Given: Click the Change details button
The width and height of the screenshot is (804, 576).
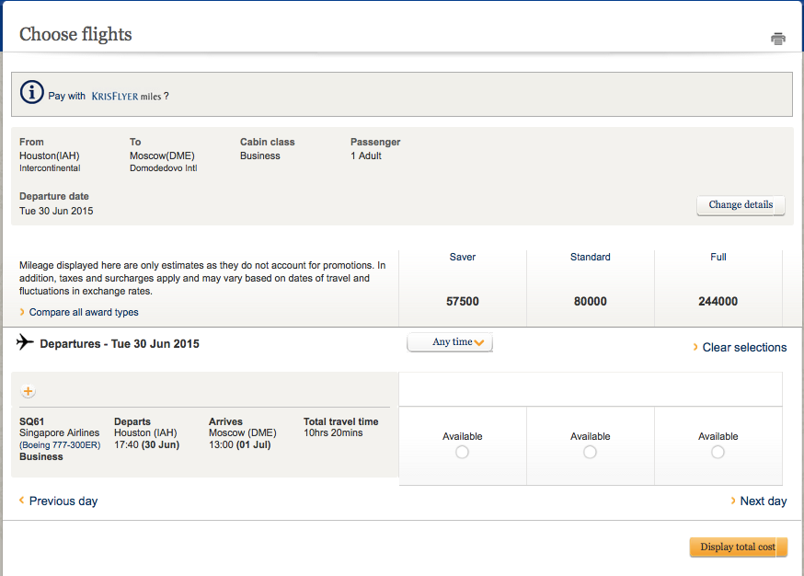Looking at the screenshot, I should [741, 205].
